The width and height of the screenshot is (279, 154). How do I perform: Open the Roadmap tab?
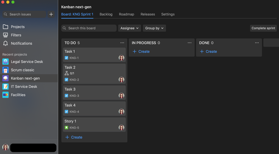(x=127, y=14)
